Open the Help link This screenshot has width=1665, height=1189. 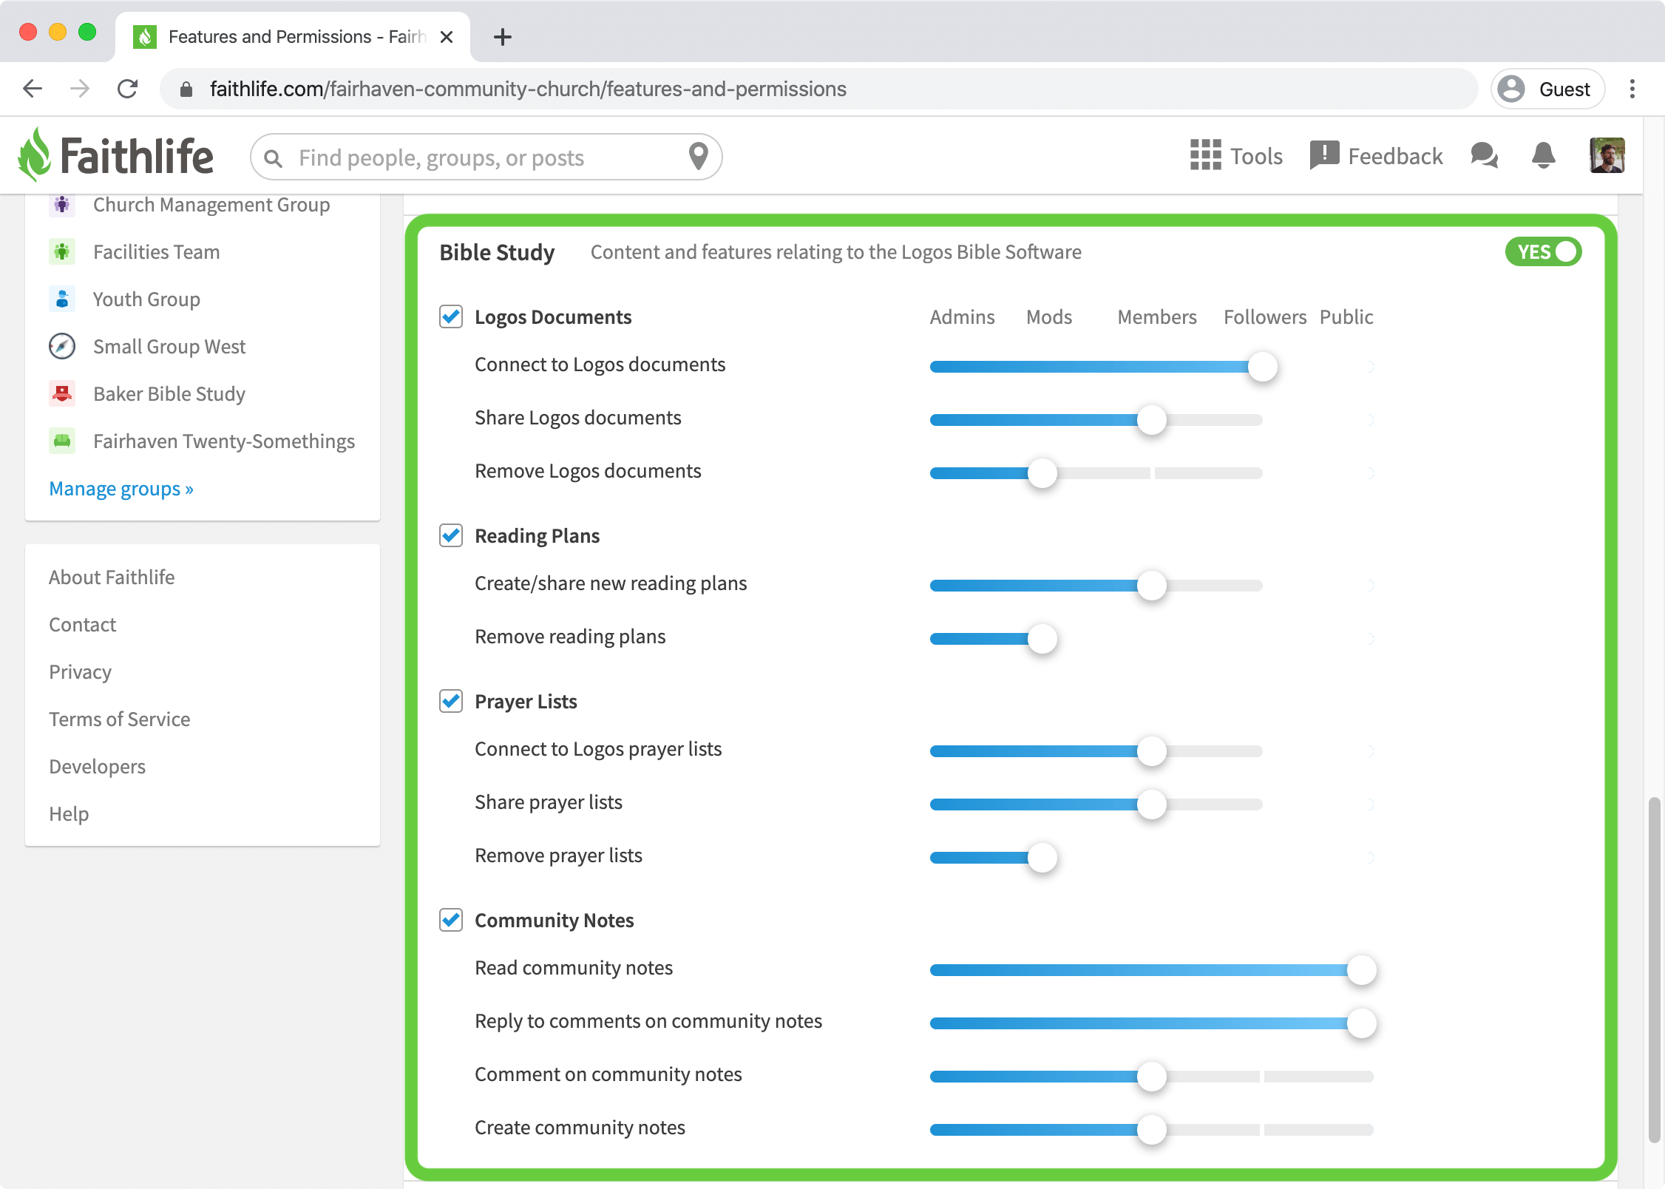click(x=69, y=814)
